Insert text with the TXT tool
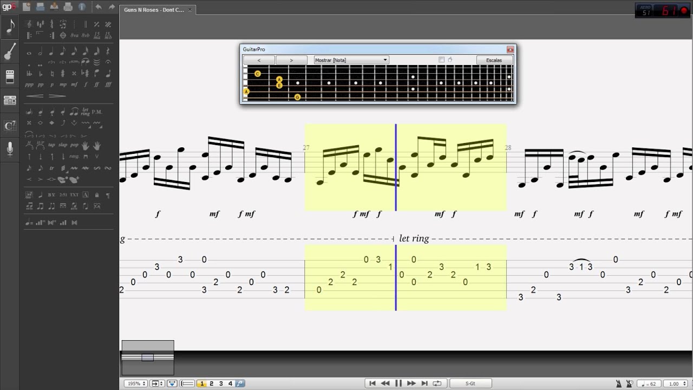This screenshot has height=390, width=693. (74, 195)
